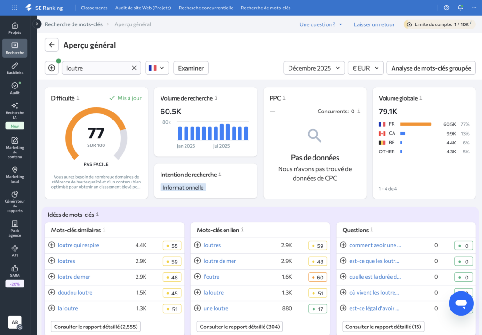
Task: Show info for Difficulté
Action: 78,98
